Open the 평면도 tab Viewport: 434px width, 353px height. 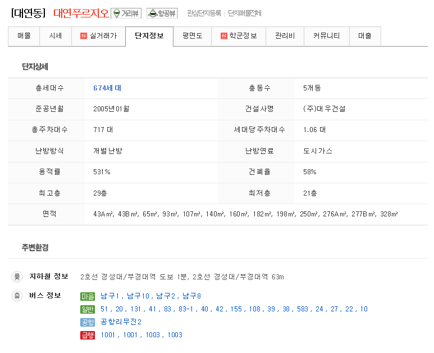click(192, 36)
